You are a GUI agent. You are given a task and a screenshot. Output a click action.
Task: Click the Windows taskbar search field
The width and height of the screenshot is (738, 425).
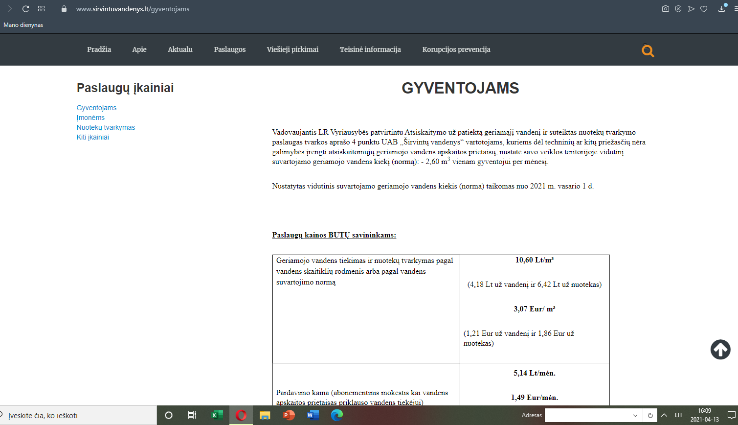(78, 415)
